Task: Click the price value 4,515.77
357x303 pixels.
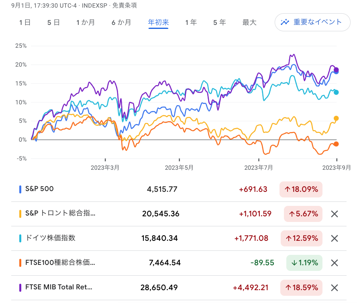Action: pos(162,189)
